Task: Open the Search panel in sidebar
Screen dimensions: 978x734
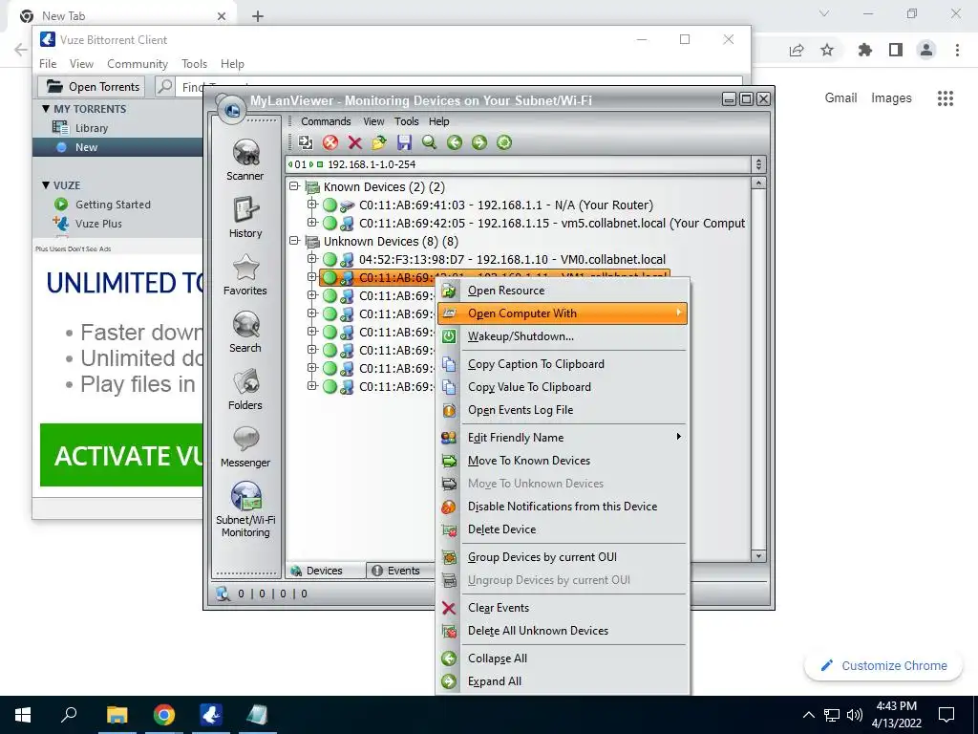Action: [x=245, y=332]
